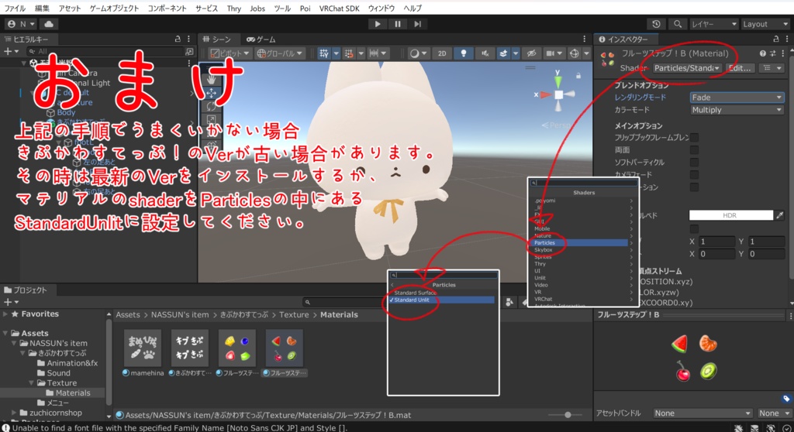
Task: Click the Step frame button
Action: pos(417,24)
